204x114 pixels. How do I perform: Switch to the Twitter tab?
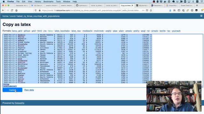(37, 5)
